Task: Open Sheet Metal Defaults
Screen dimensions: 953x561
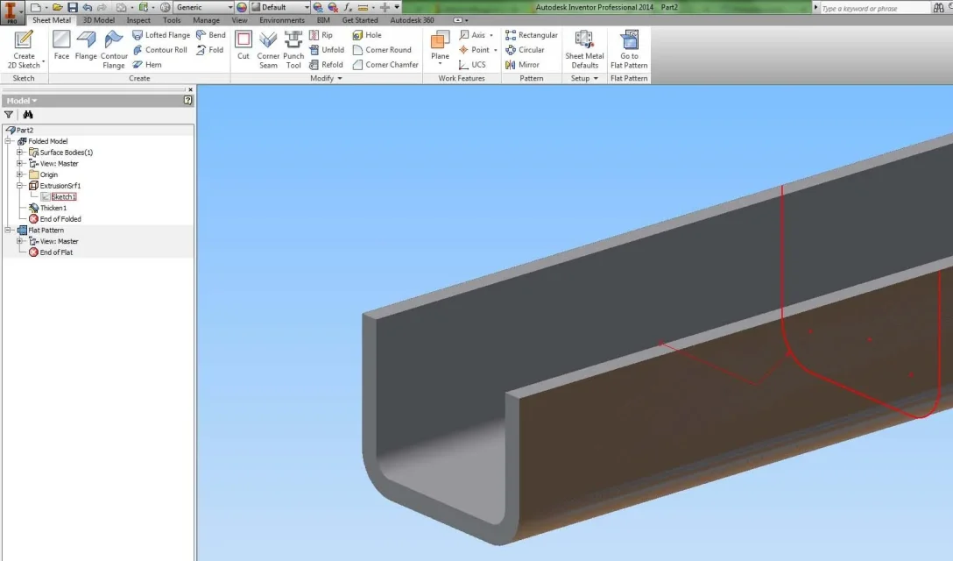Action: point(584,49)
